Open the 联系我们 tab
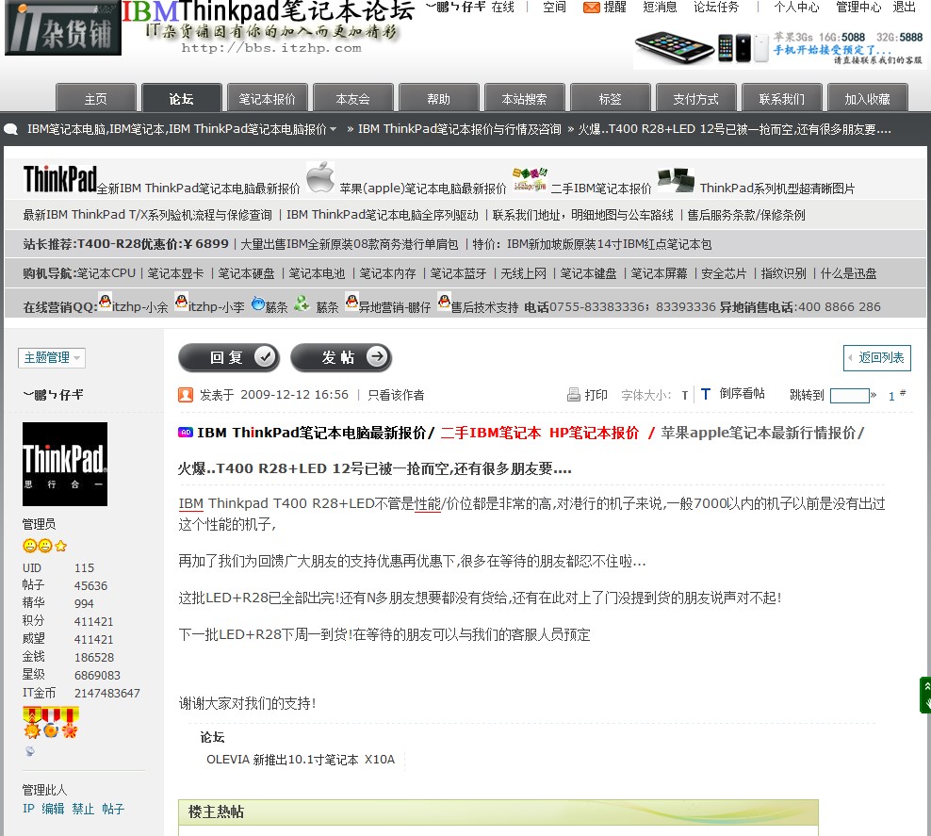The width and height of the screenshot is (931, 836). (x=782, y=99)
